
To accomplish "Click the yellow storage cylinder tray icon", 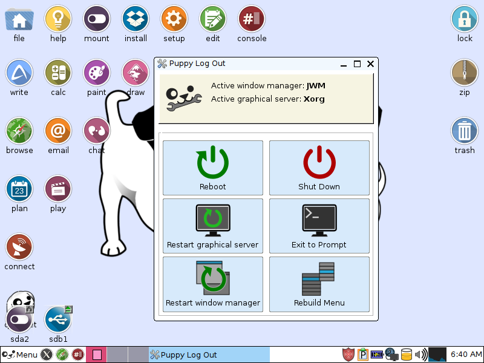I will point(407,355).
